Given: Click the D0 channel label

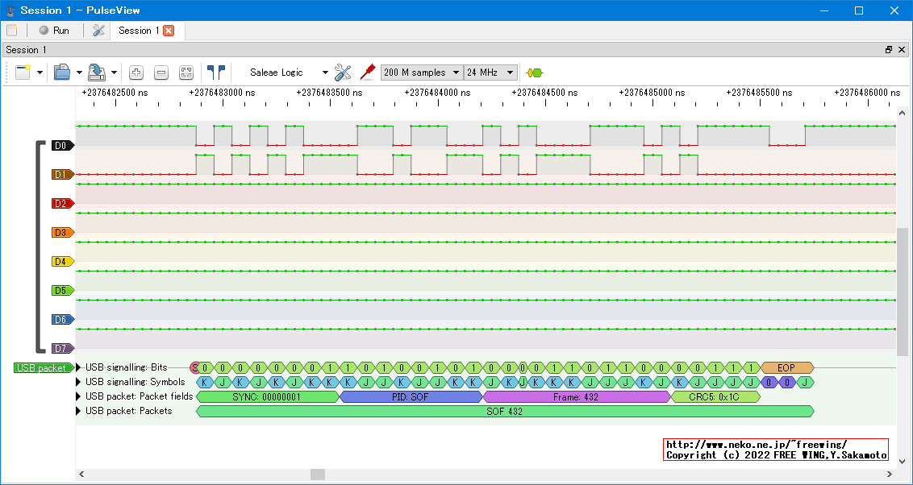Looking at the screenshot, I should coord(61,146).
